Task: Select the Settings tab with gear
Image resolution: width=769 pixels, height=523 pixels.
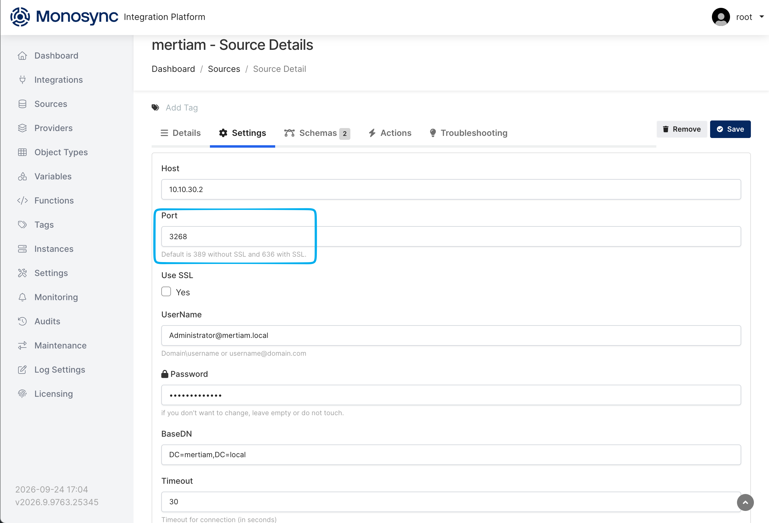Action: pyautogui.click(x=242, y=133)
